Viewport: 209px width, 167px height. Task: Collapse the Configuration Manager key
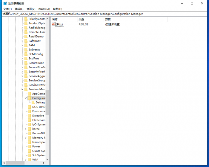(x=26, y=98)
